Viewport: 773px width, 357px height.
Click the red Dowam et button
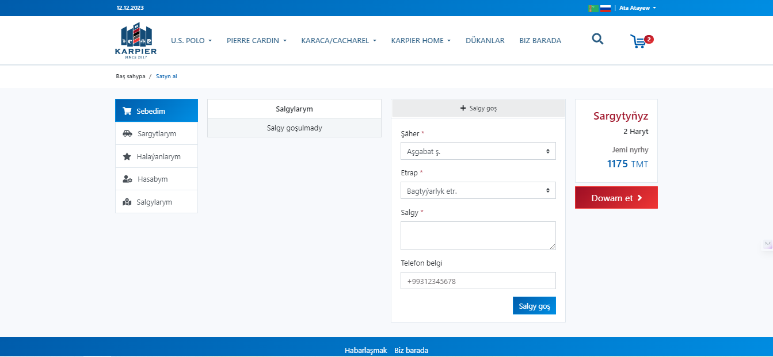coord(616,198)
